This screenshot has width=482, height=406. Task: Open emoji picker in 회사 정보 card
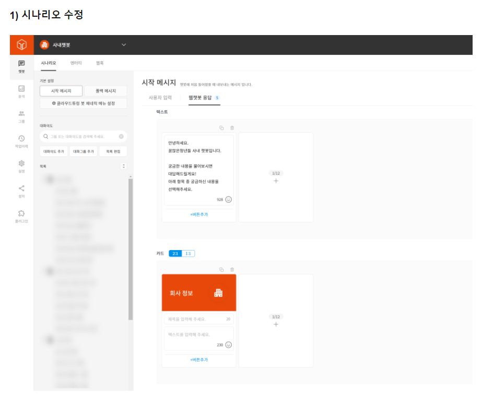[x=228, y=345]
